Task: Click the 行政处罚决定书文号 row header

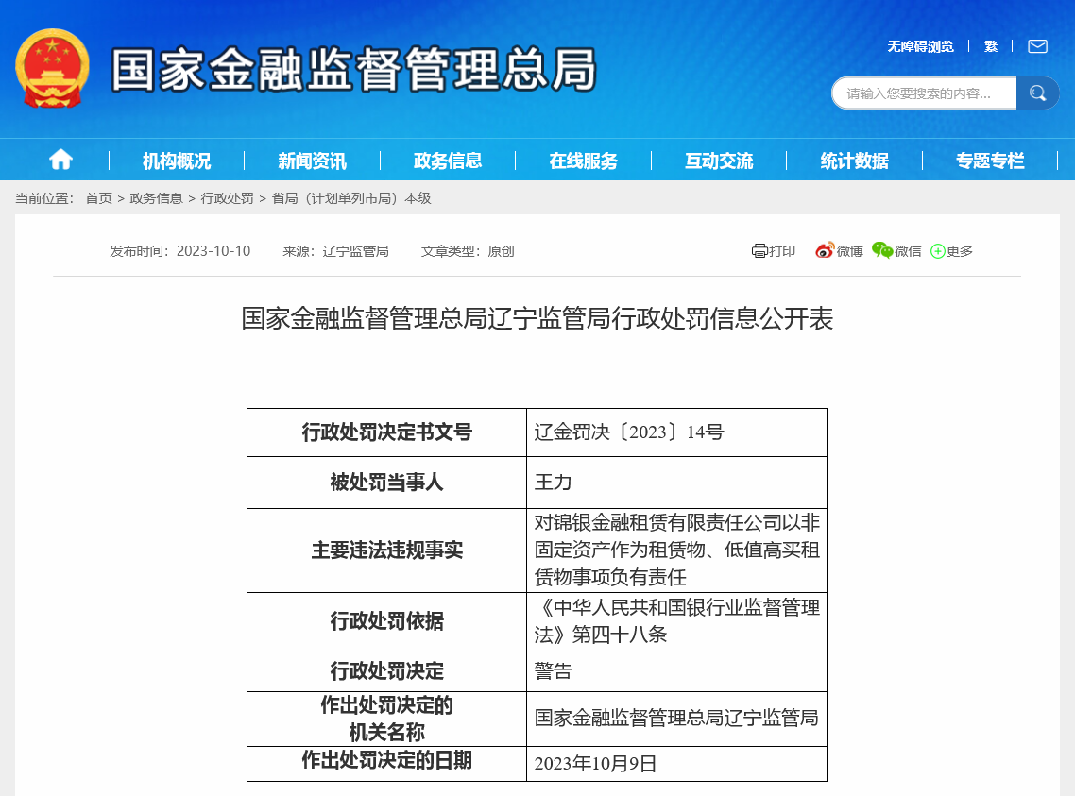Action: click(x=386, y=432)
